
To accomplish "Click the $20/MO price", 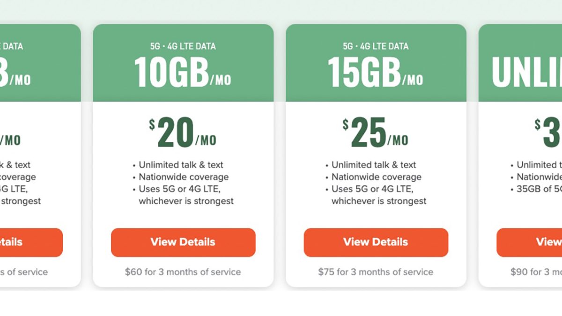I will tap(183, 133).
